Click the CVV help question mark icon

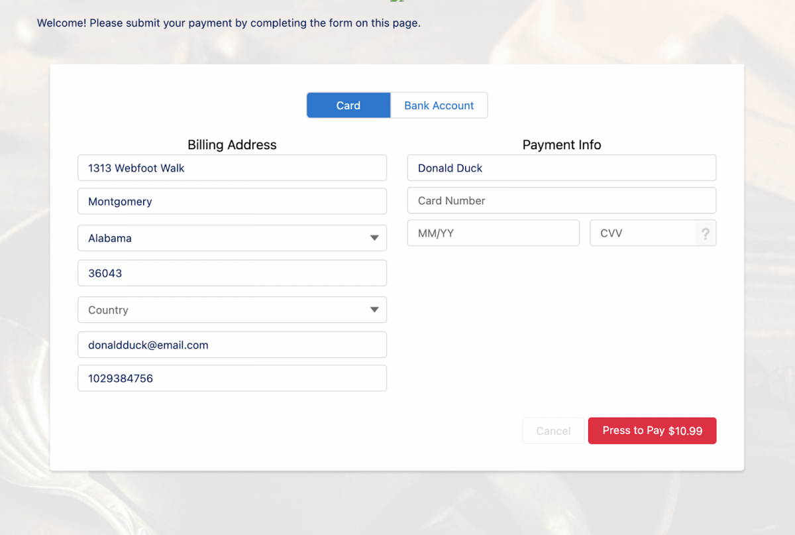point(705,233)
